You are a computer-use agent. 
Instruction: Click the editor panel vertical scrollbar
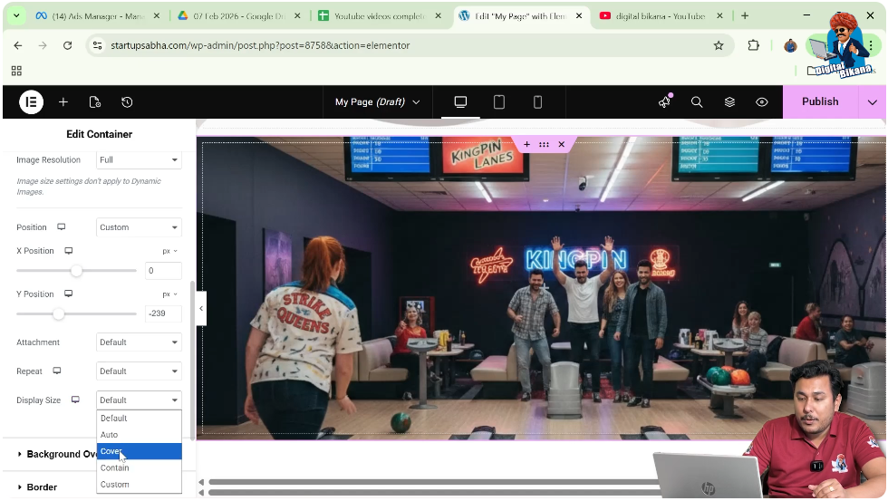[x=192, y=361]
